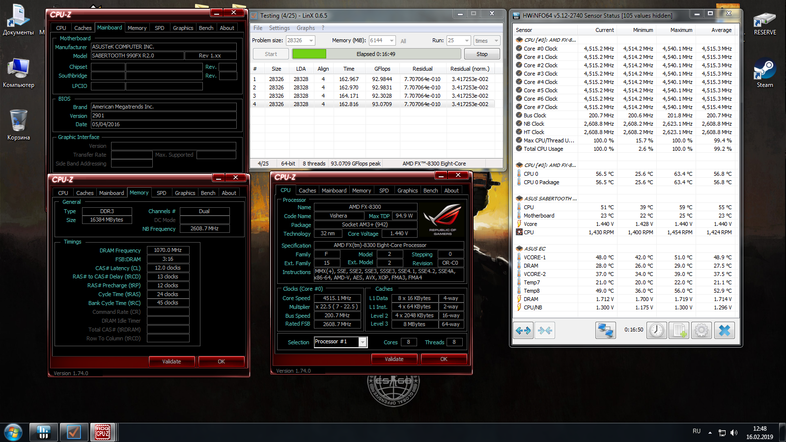The width and height of the screenshot is (786, 442).
Task: Click '93.0709 GFlops peak' in LinX status bar
Action: pyautogui.click(x=356, y=164)
